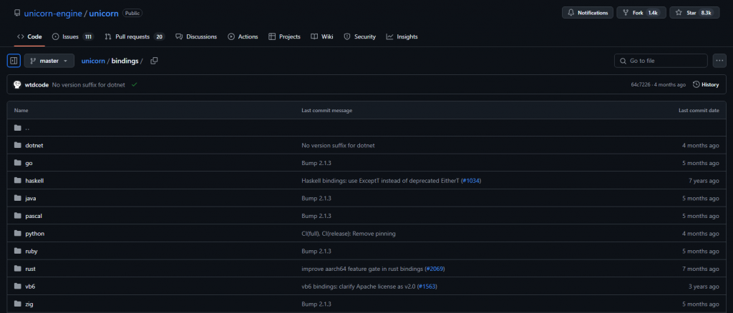Open the more options ellipsis menu
This screenshot has height=313, width=733.
click(x=719, y=61)
